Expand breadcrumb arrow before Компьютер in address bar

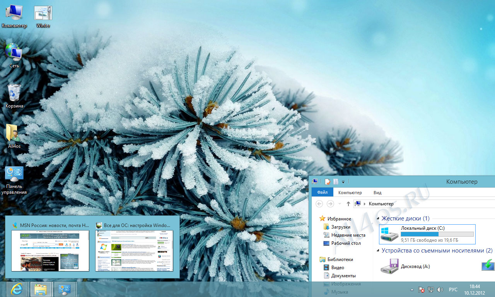[365, 204]
